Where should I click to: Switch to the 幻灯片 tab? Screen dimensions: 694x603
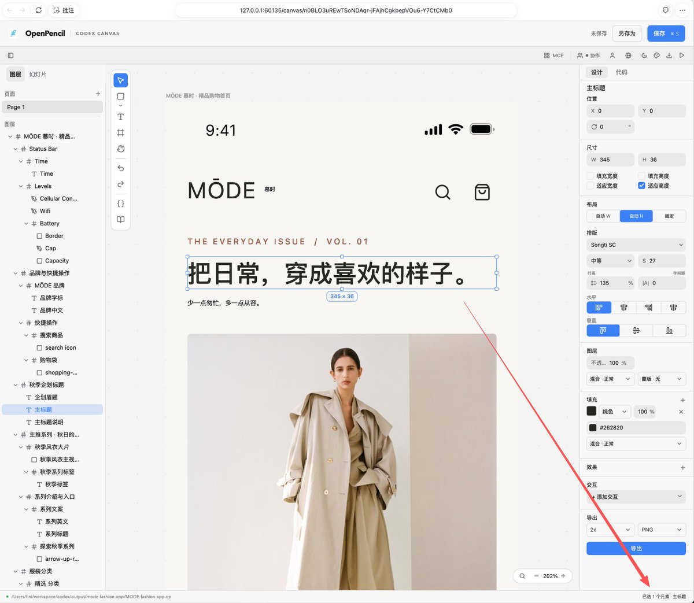point(38,75)
